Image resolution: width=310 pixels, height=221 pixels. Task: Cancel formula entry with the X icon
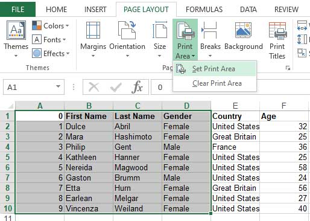93,88
